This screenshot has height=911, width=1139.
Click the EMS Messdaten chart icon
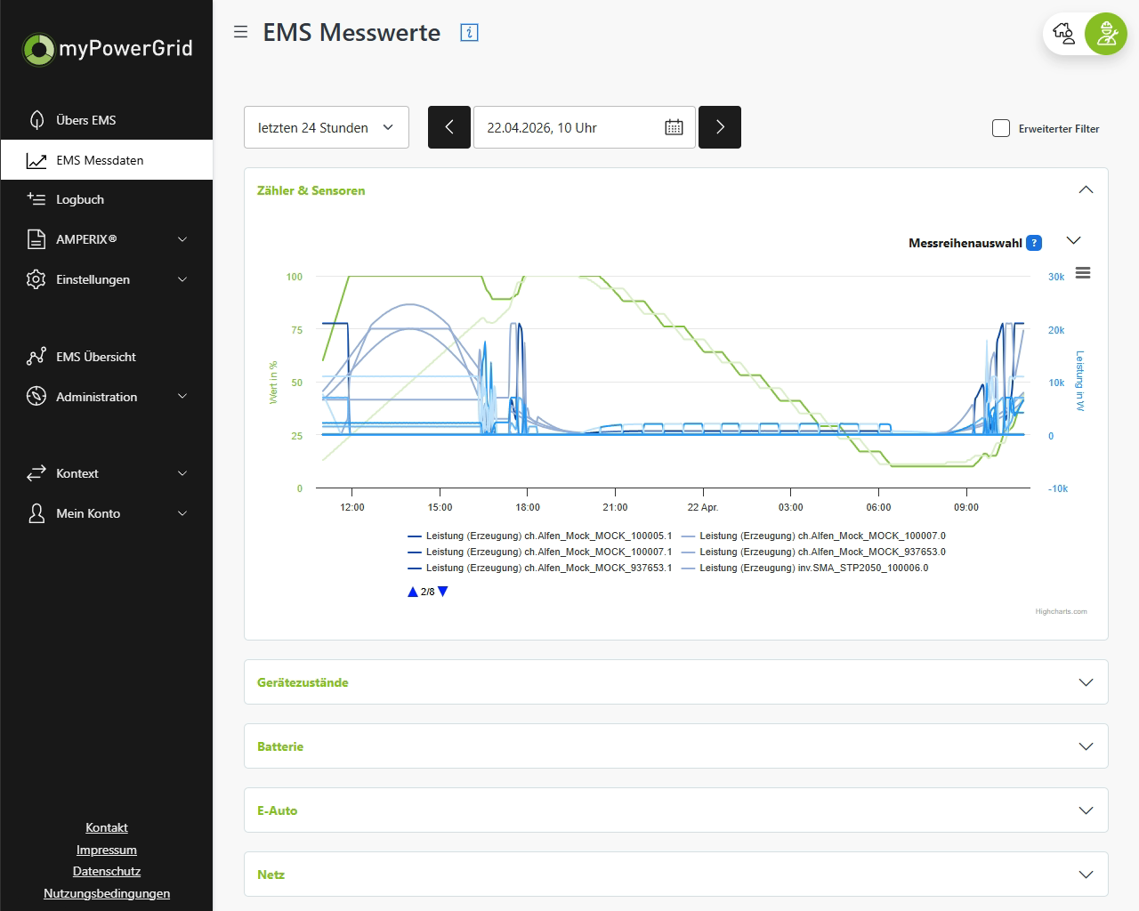[x=36, y=160]
